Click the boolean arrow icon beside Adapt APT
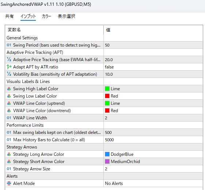 tap(9, 67)
